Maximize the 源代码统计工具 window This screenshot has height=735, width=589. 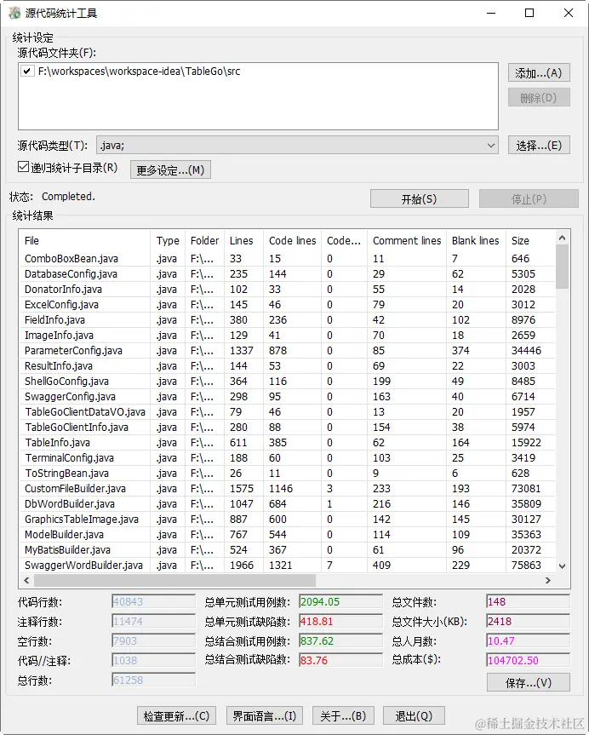529,13
